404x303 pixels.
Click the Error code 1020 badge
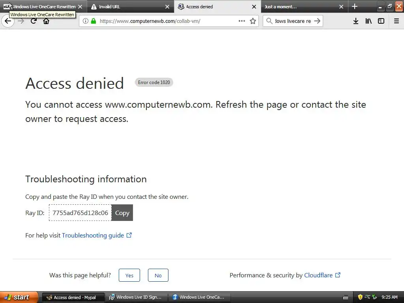154,82
